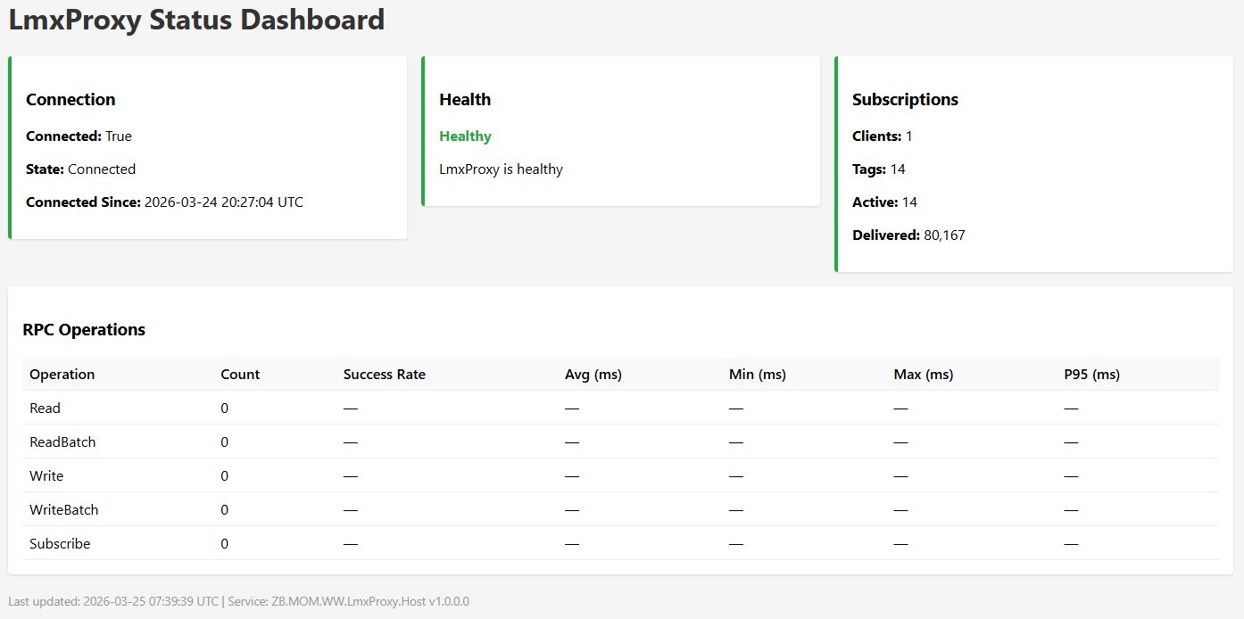Image resolution: width=1244 pixels, height=619 pixels.
Task: Click the Success Rate column header
Action: (x=384, y=375)
